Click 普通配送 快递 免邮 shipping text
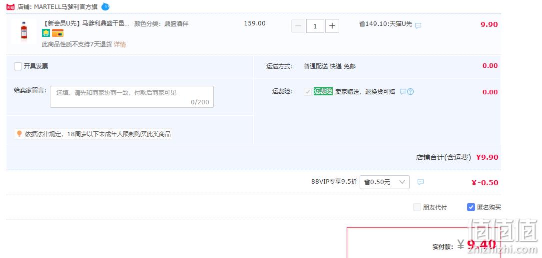This screenshot has width=542, height=258. 330,66
